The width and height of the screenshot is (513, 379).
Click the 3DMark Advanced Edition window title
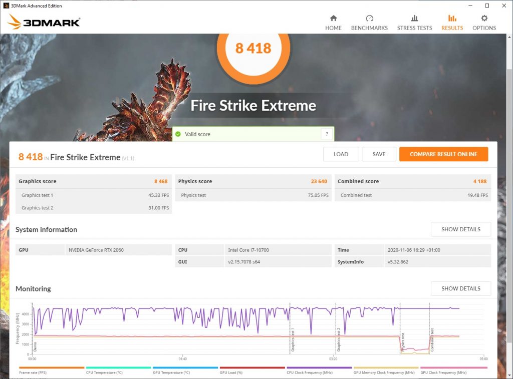point(36,6)
